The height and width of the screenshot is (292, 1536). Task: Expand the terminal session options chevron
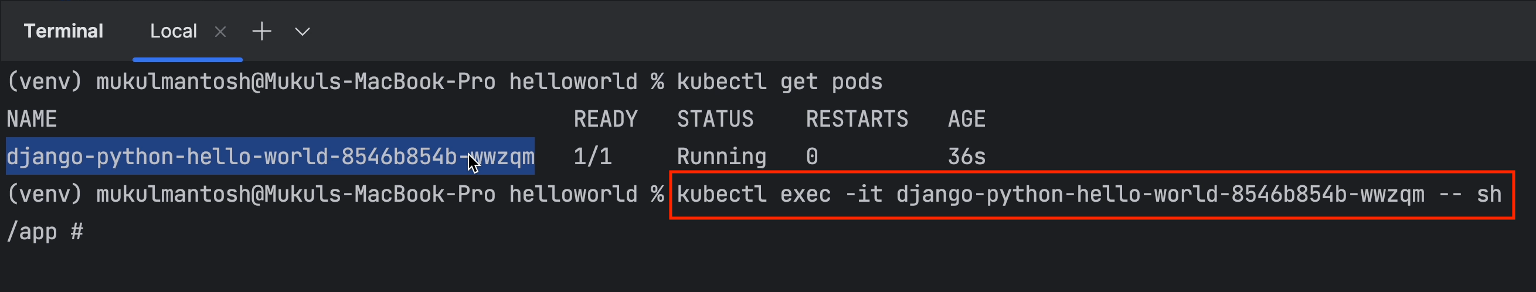303,32
